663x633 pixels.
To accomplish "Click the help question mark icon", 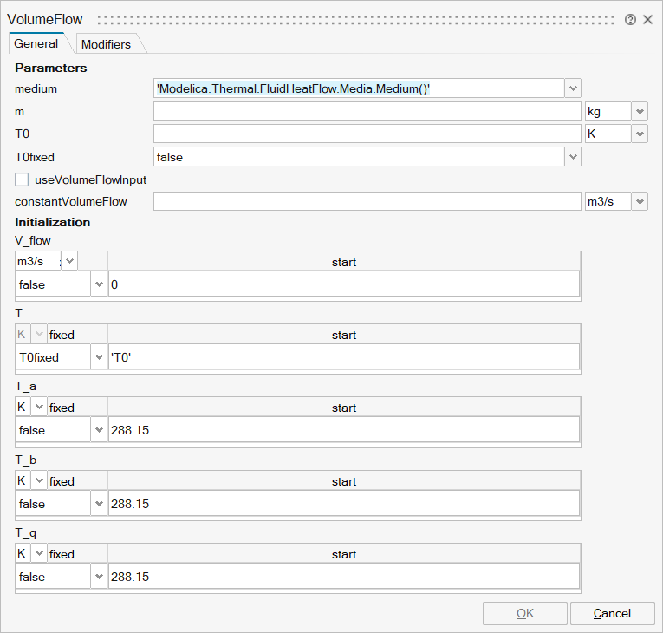I will (x=630, y=19).
